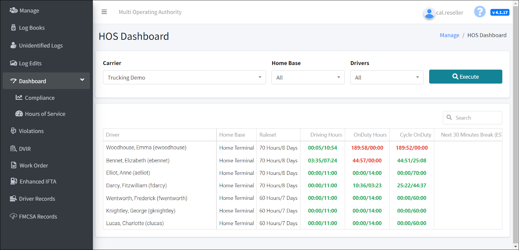This screenshot has width=519, height=250.
Task: Select driver Bennet, Elizabeth (ebennet)
Action: pos(138,160)
